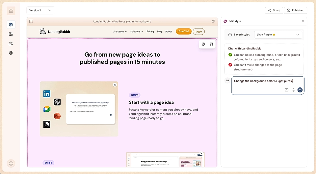Click the palette style icon on section
316x174 pixels.
(x=203, y=44)
